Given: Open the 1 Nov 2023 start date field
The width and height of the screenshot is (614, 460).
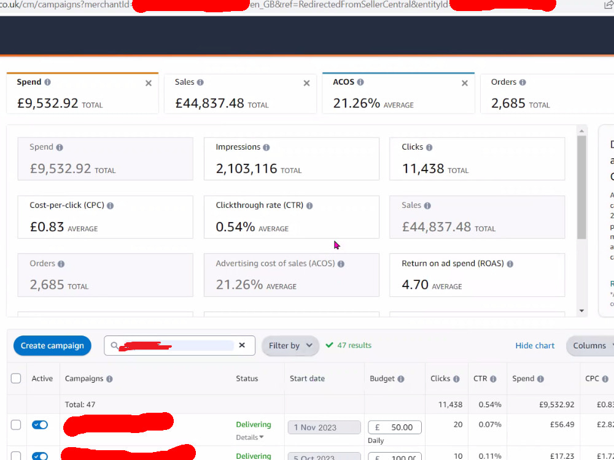Looking at the screenshot, I should coord(324,427).
